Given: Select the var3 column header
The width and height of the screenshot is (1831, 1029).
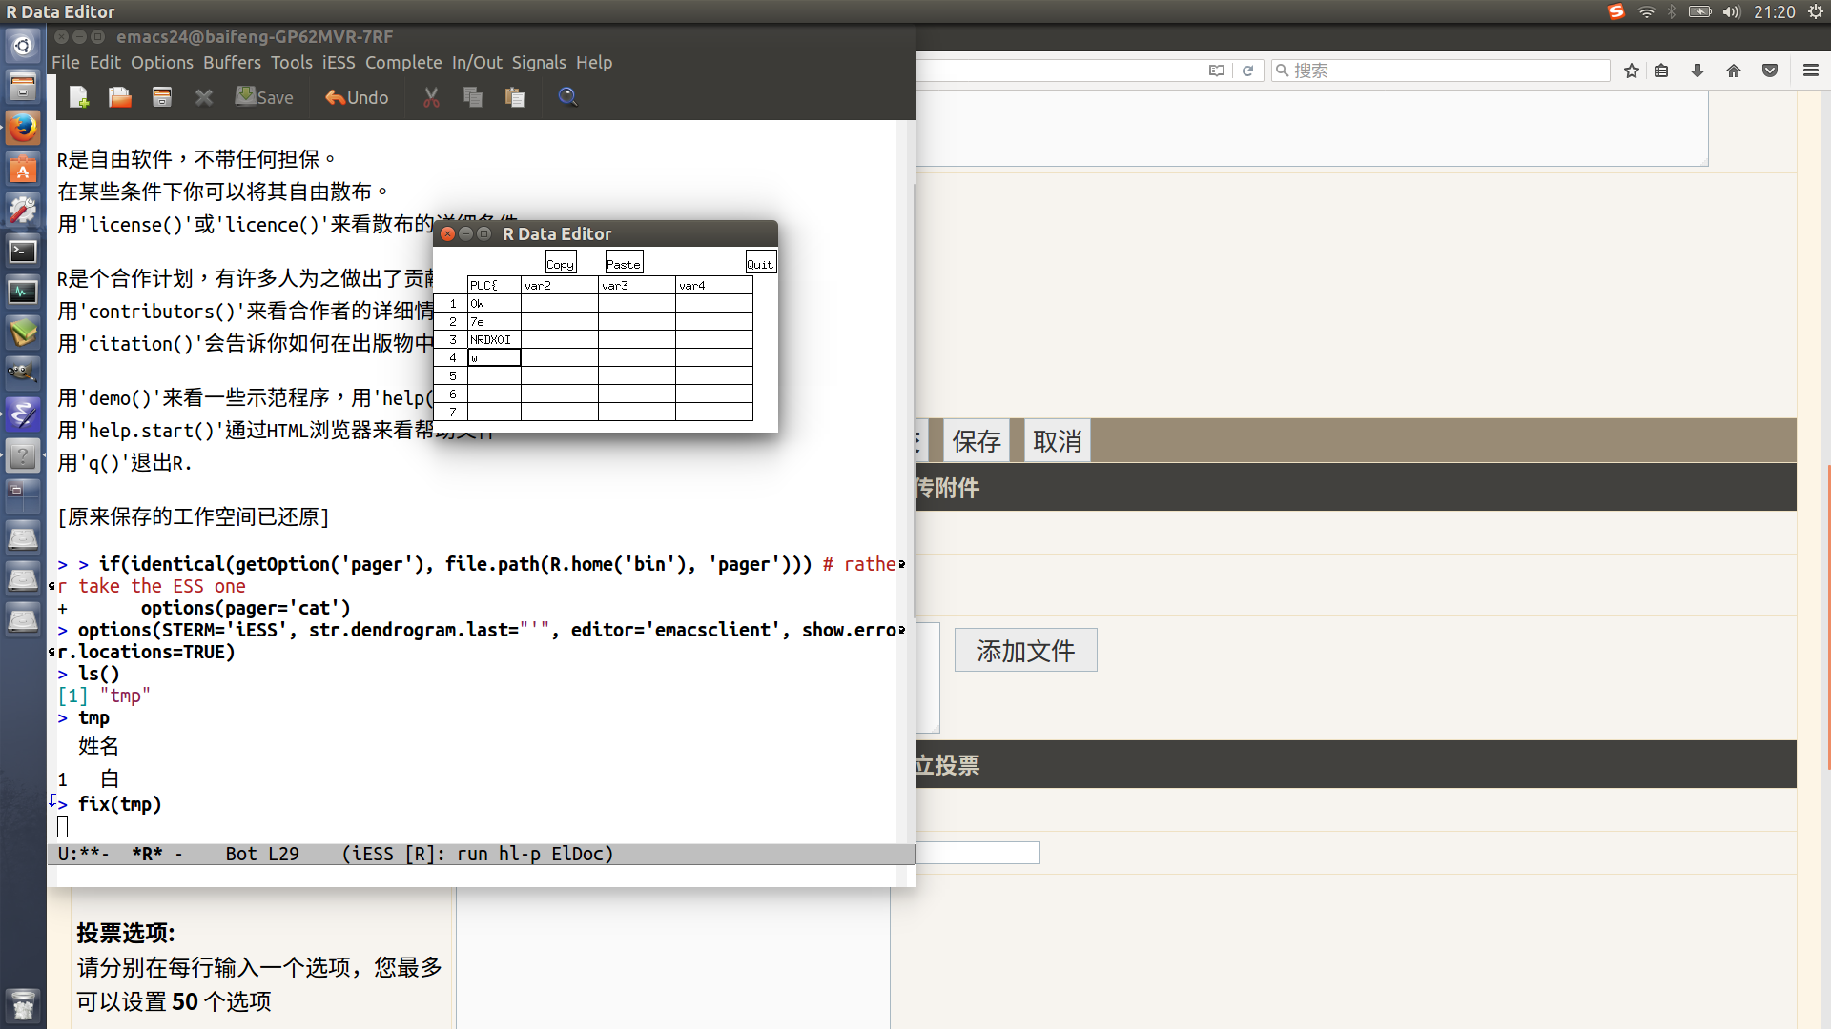Looking at the screenshot, I should [637, 285].
